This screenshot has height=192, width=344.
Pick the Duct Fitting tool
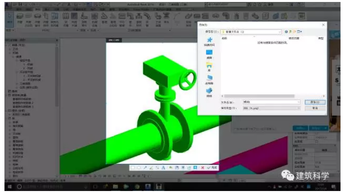[x=38, y=19]
